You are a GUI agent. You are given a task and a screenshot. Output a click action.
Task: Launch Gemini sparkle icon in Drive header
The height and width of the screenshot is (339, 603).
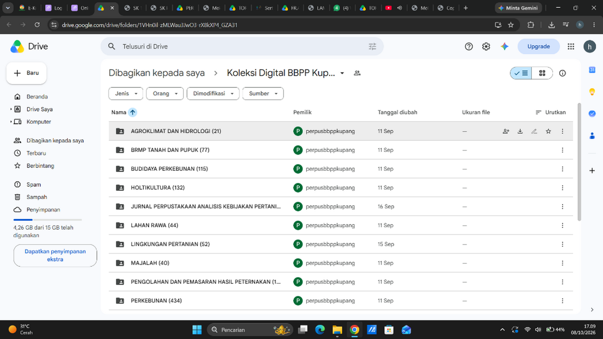pos(504,47)
